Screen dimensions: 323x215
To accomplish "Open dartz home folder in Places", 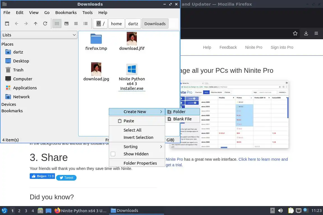I will point(18,52).
